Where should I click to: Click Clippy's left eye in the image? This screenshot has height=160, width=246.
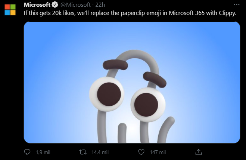click(x=107, y=92)
